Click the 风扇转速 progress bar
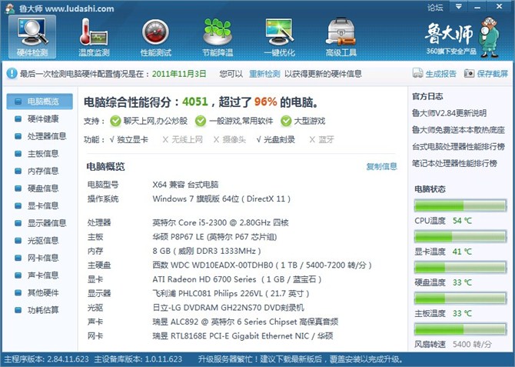Screen dimensions: 515x367 pos(460,329)
